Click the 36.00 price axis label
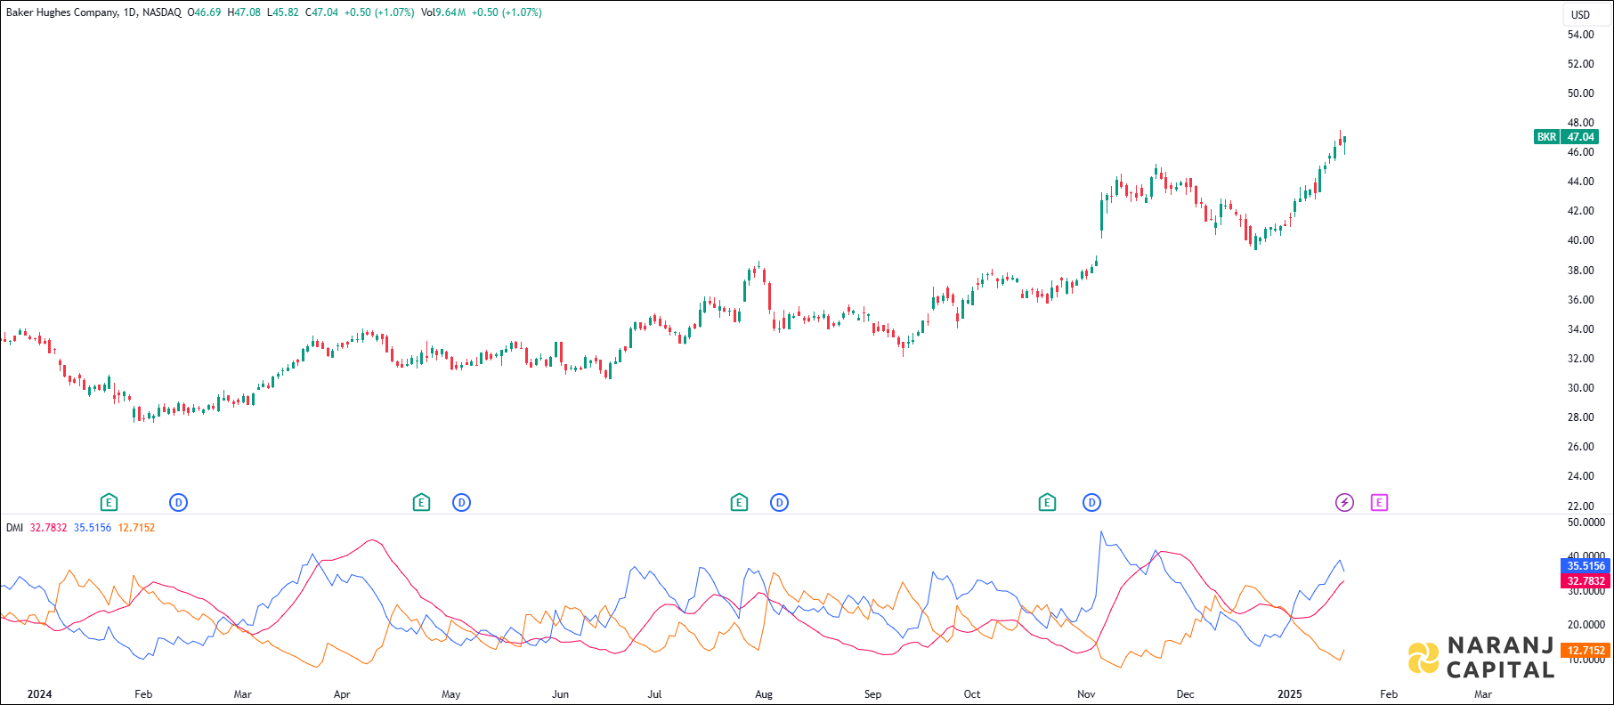1614x705 pixels. tap(1581, 300)
